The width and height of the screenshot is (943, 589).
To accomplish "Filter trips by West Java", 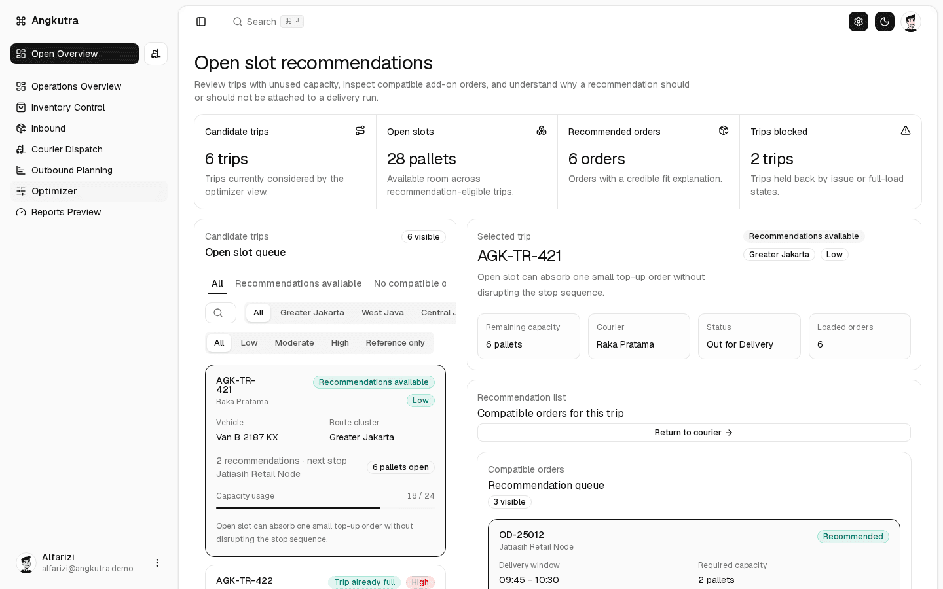I will (x=382, y=313).
